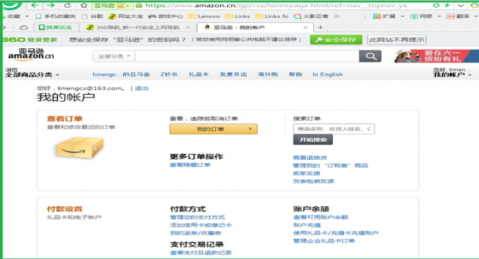Click the 开始搜索 button

coord(313,140)
